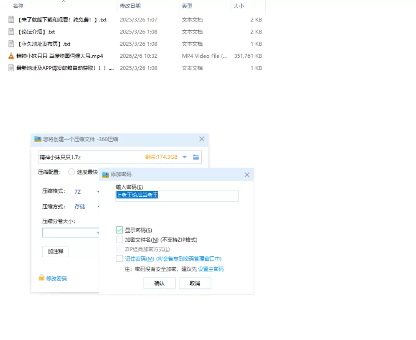Sort files by the 名称 column header
The width and height of the screenshot is (416, 340).
click(x=18, y=6)
